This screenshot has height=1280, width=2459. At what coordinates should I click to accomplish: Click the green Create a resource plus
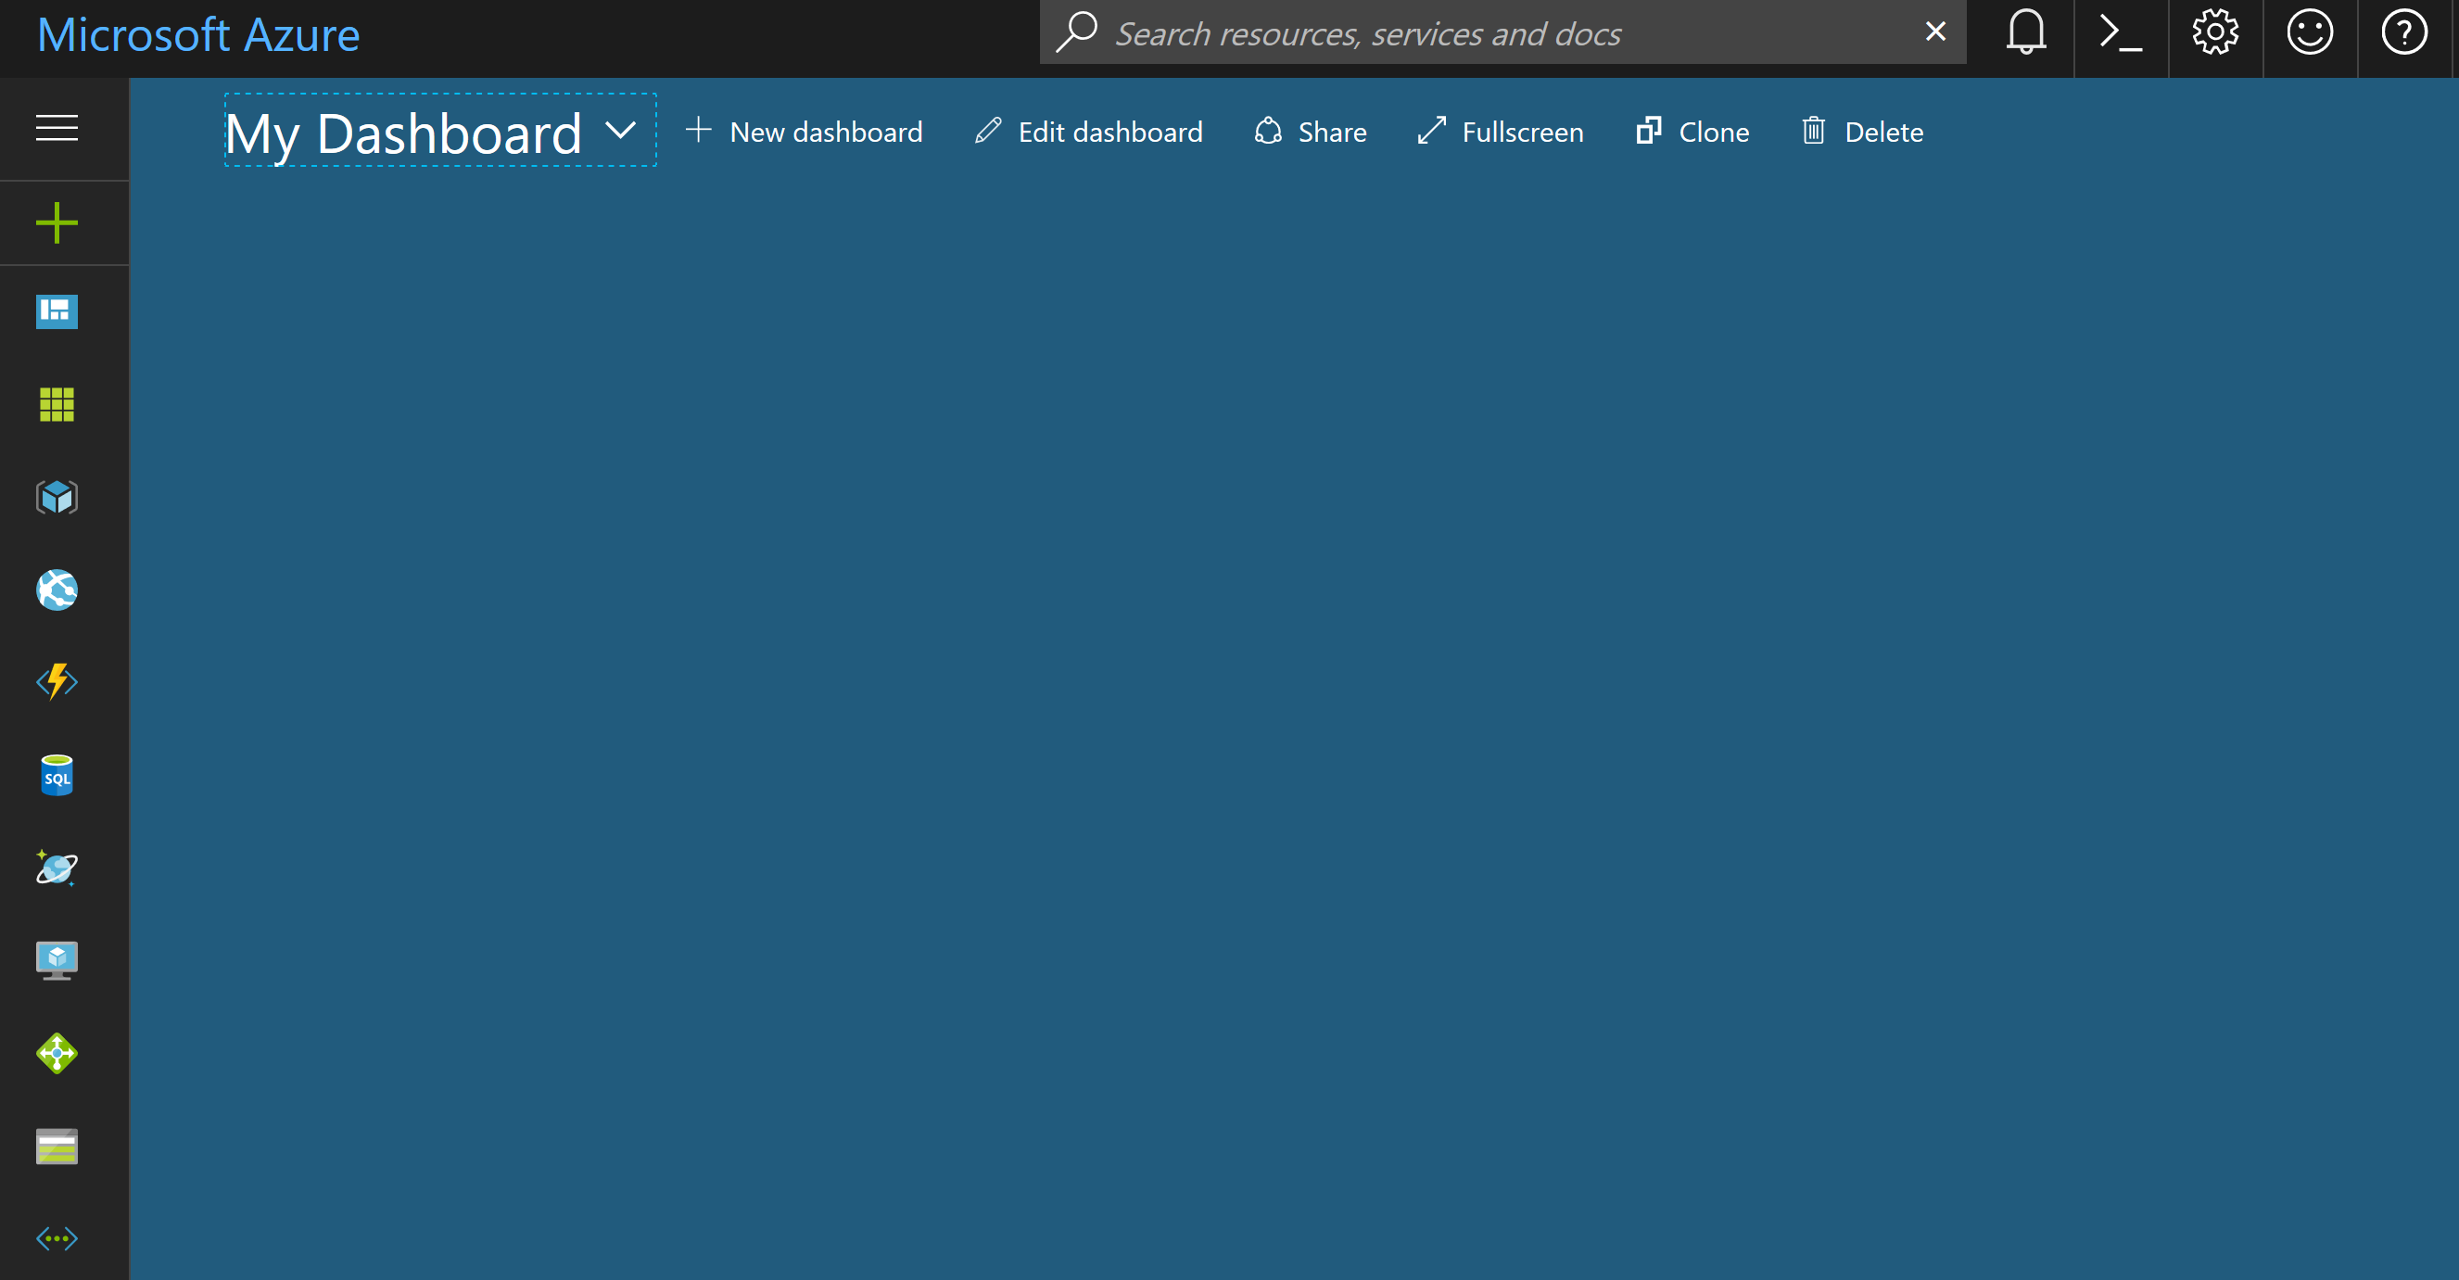point(57,222)
